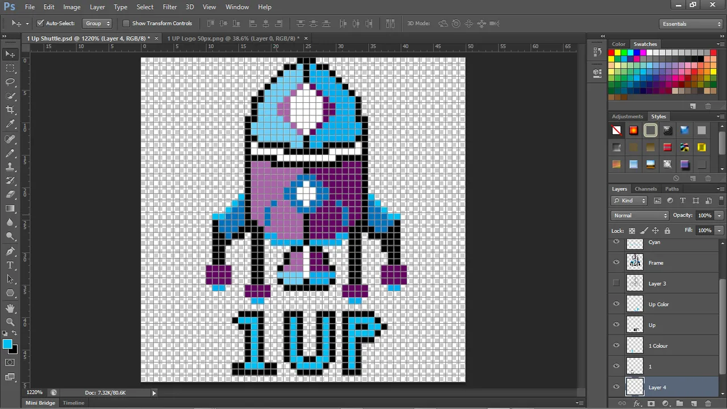Open the layer filter Kind dropdown
The image size is (727, 409).
click(629, 201)
